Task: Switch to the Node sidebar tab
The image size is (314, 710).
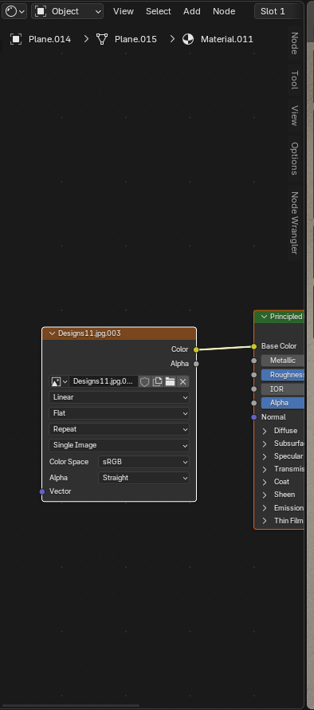Action: tap(295, 43)
